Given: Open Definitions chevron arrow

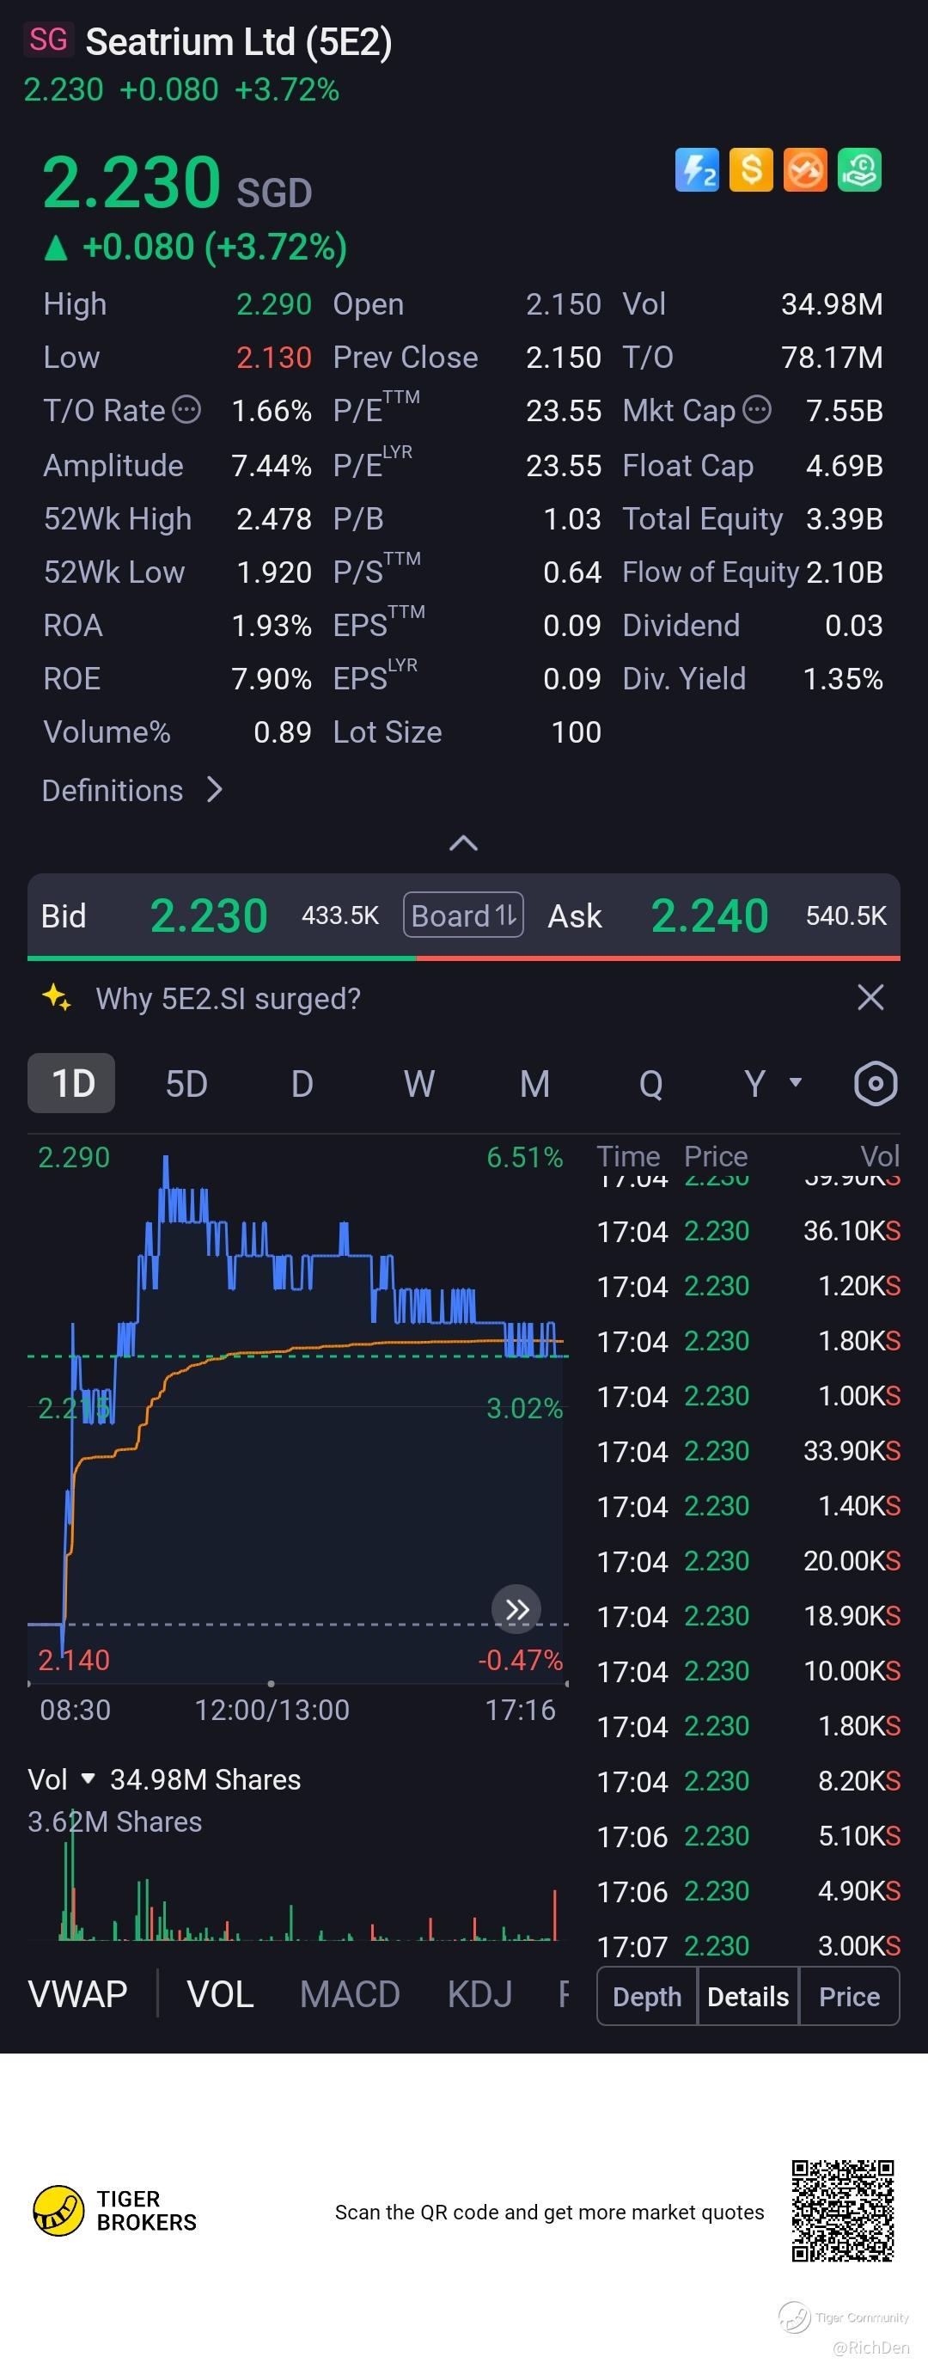Looking at the screenshot, I should click(214, 790).
